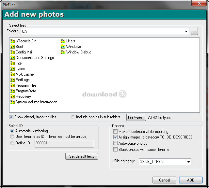Screen dimensions: 209x188
Task: Click the Boot folder icon
Action: click(12, 47)
